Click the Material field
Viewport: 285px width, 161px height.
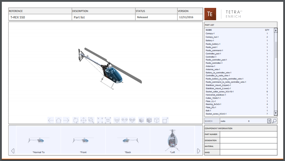coord(248,146)
